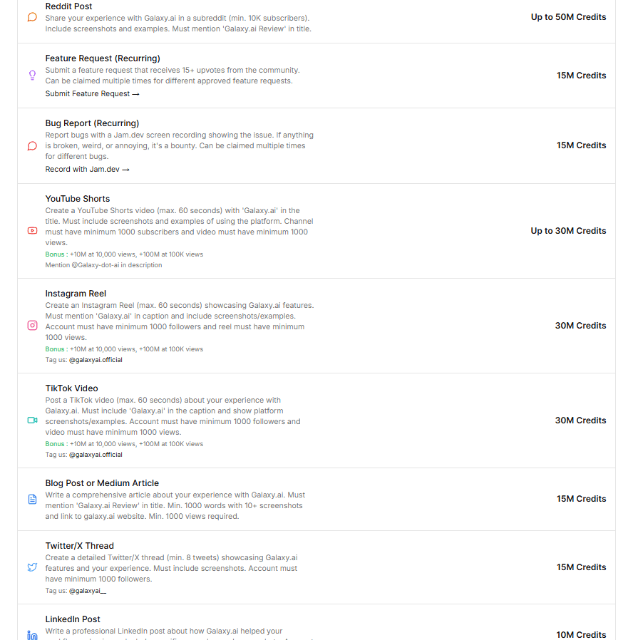Select the YouTube Shorts bounty title

click(78, 199)
